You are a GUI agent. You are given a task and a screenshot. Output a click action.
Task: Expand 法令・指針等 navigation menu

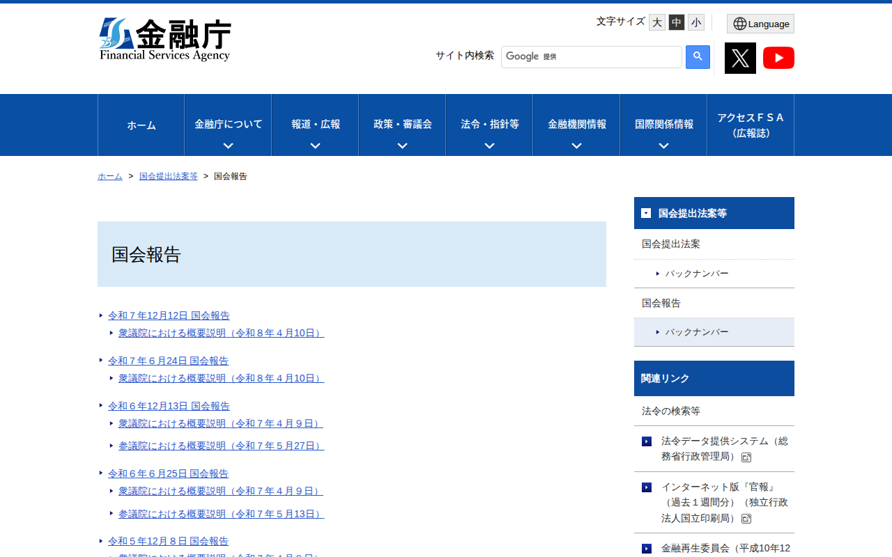(x=489, y=125)
